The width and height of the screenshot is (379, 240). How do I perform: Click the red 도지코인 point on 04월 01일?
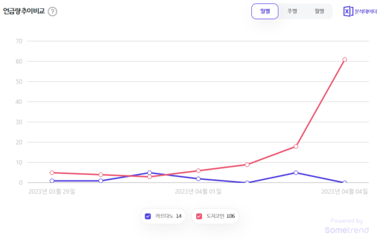[198, 171]
